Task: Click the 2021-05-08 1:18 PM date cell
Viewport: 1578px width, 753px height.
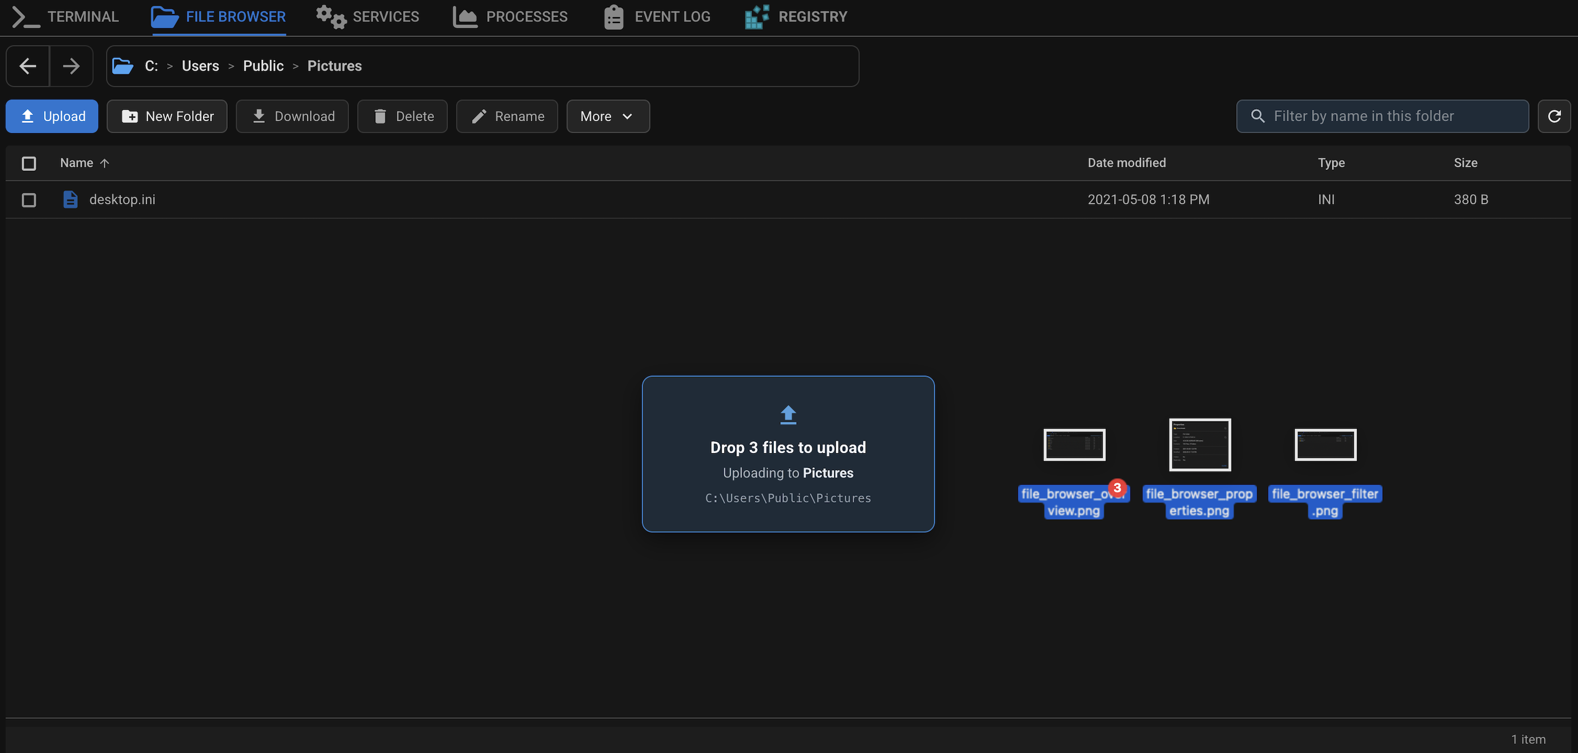Action: (1148, 199)
